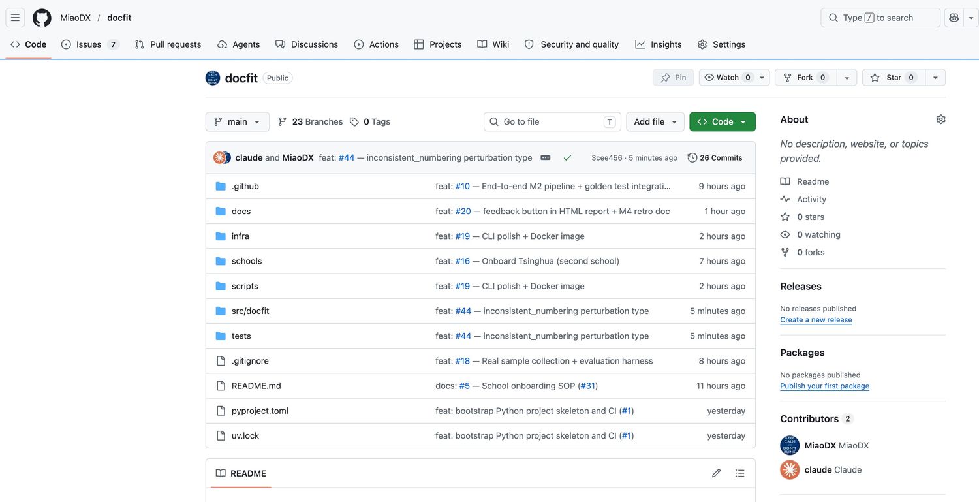Focus the 'Type / to search' box
The width and height of the screenshot is (979, 502).
(x=880, y=18)
